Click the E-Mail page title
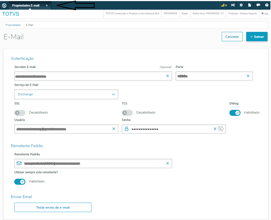 [14, 37]
